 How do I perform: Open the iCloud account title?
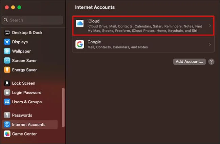pyautogui.click(x=93, y=21)
